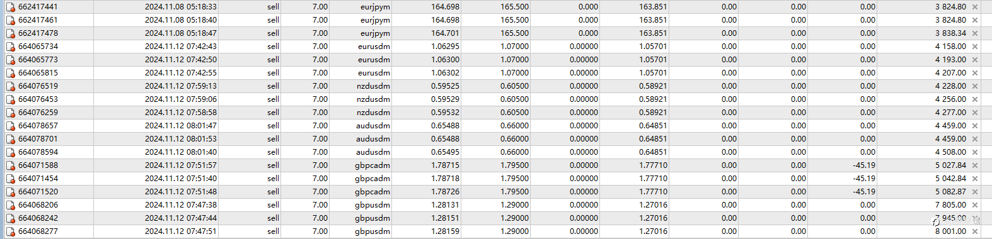
Task: Close the audusdm position opened at 08:01:47
Action: coord(975,126)
